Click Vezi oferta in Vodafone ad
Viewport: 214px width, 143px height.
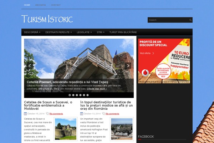click(x=147, y=53)
